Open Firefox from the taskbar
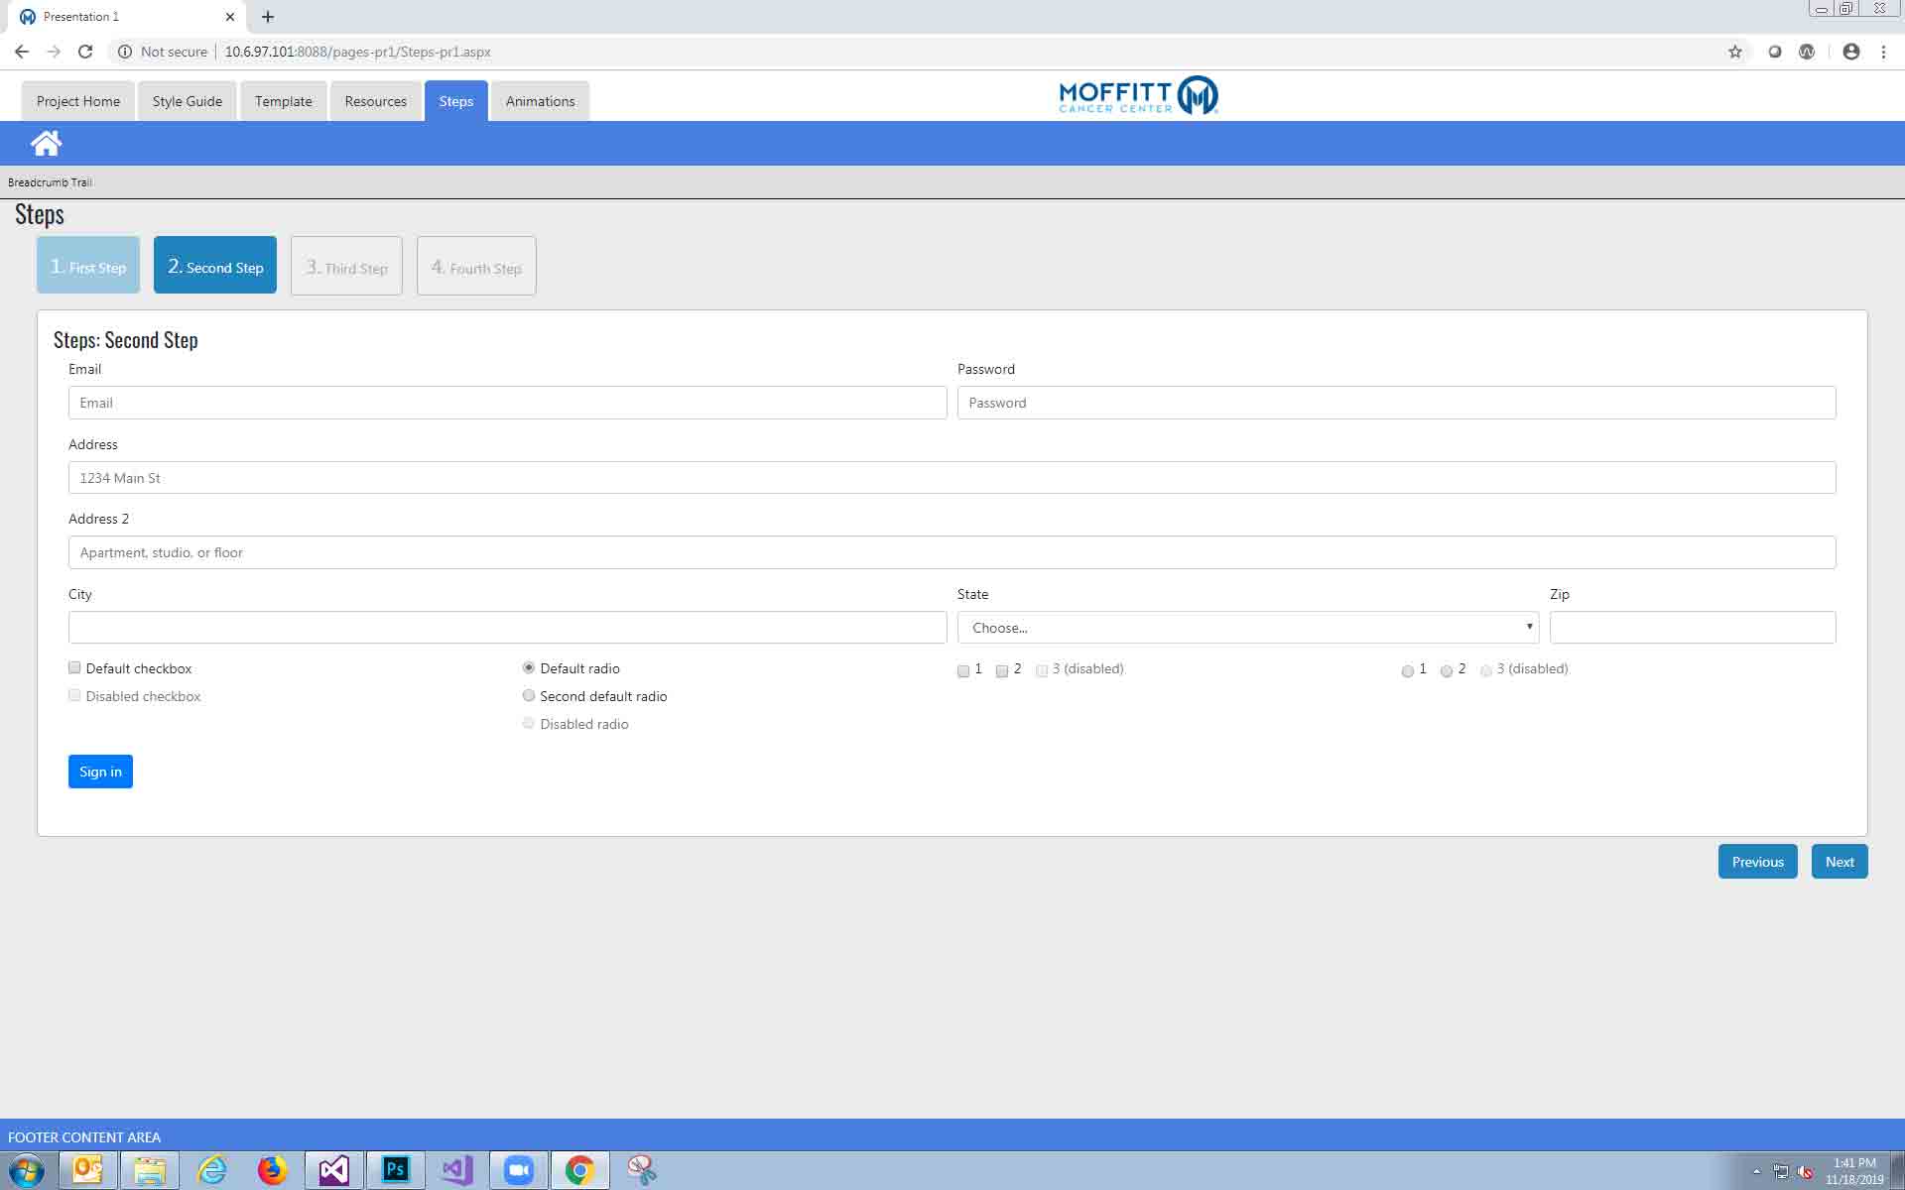Viewport: 1905px width, 1190px height. coord(272,1170)
